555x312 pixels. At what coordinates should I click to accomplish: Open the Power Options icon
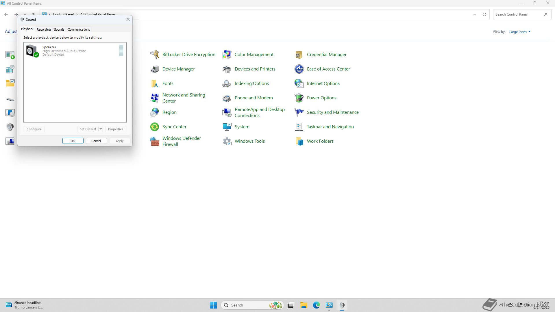299,98
